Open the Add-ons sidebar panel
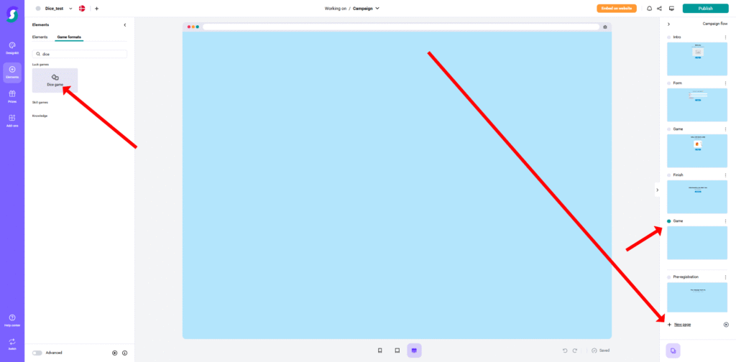The width and height of the screenshot is (736, 362). (12, 120)
